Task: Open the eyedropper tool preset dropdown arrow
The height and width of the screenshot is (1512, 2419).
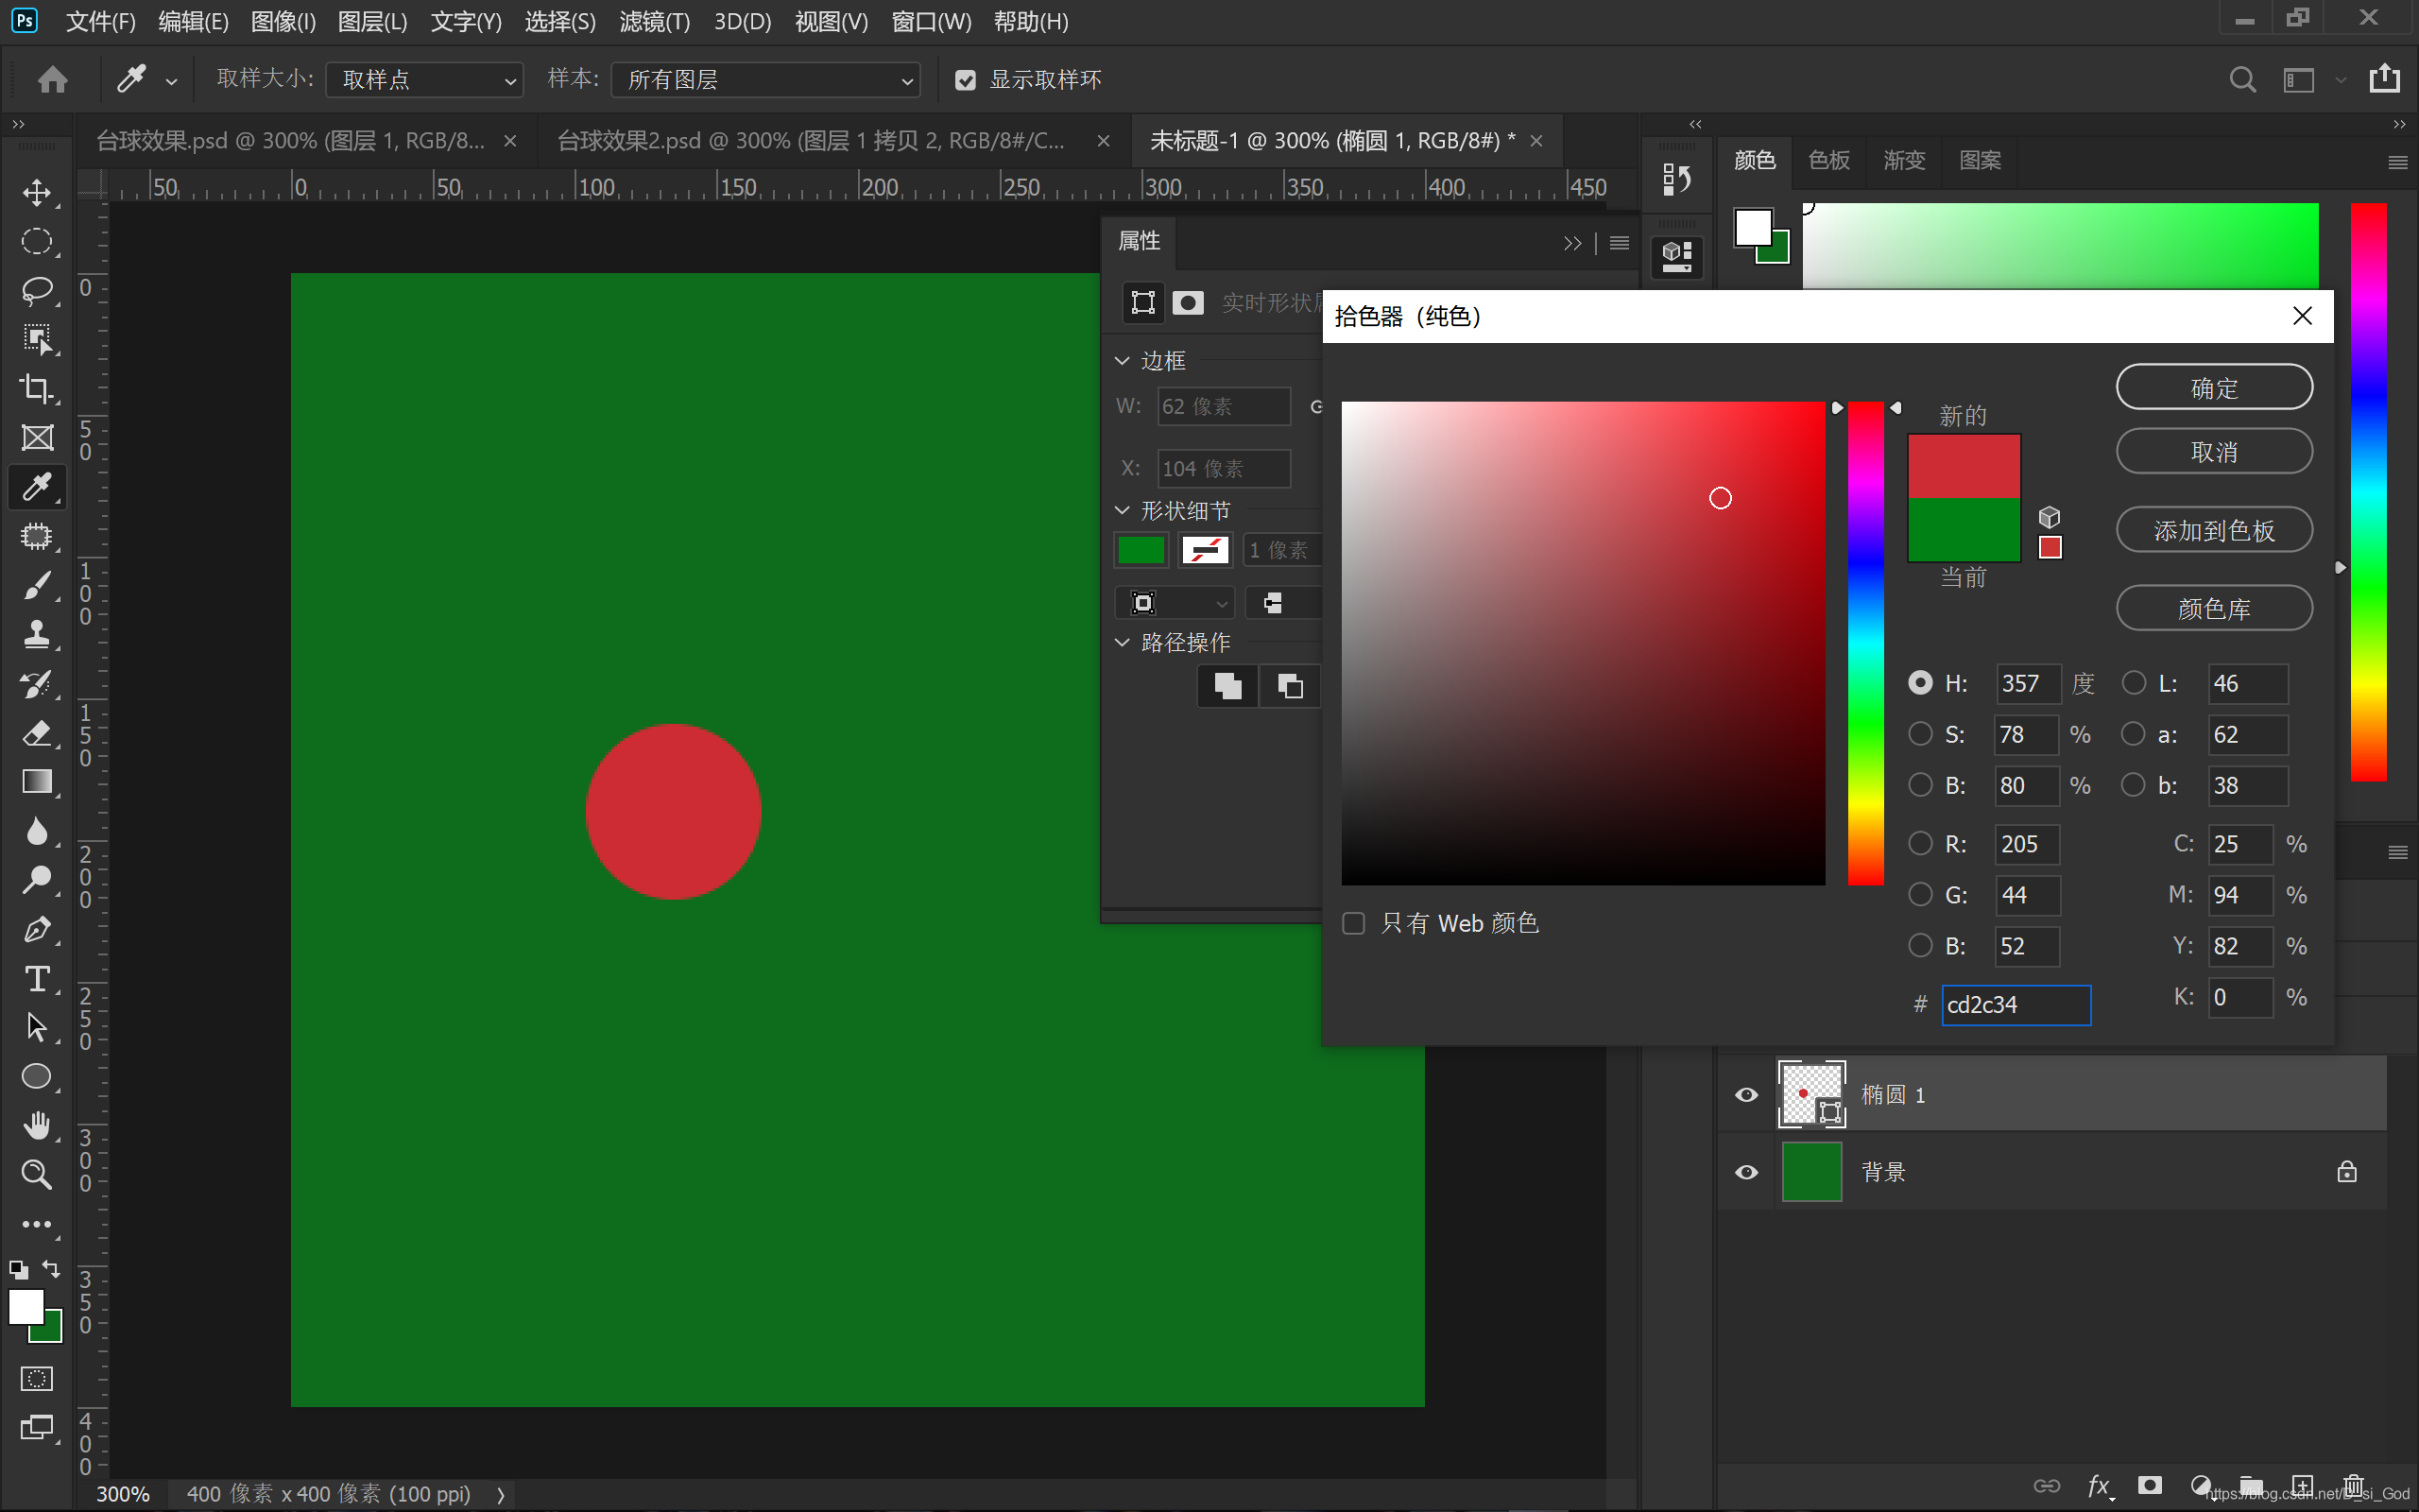Action: pyautogui.click(x=172, y=81)
